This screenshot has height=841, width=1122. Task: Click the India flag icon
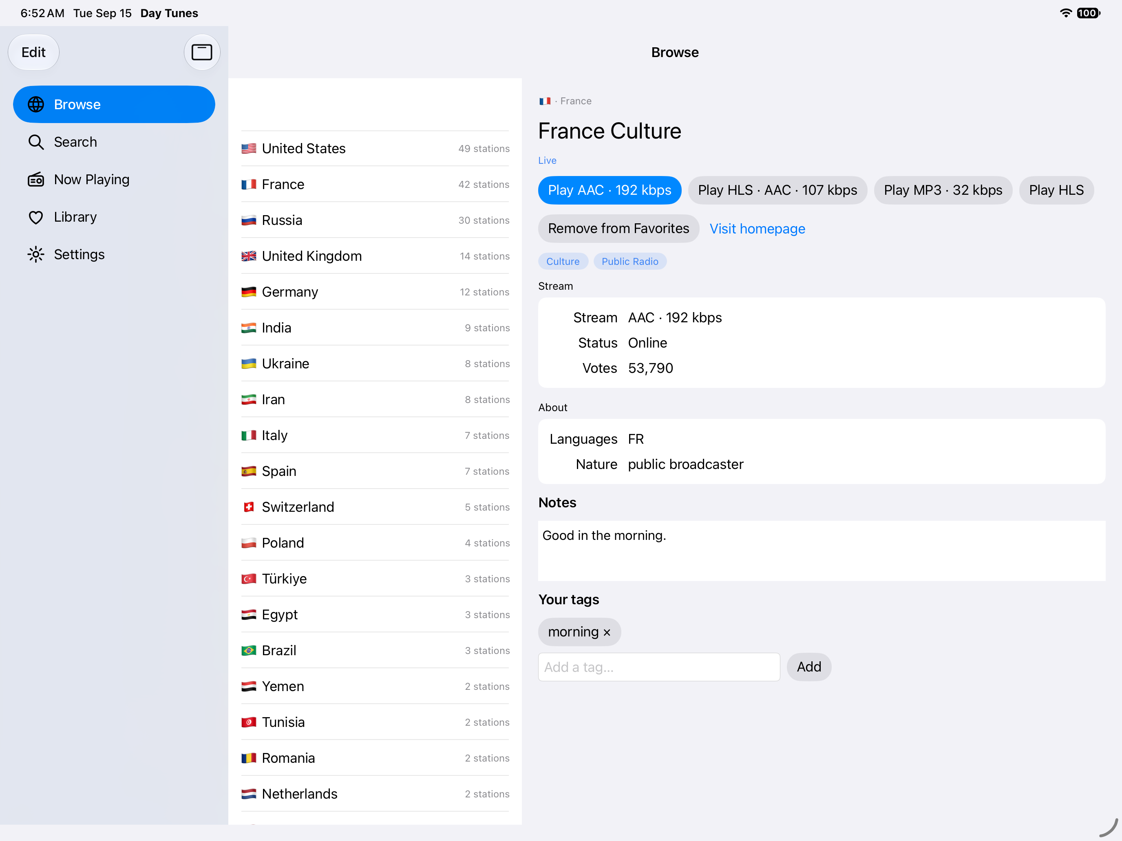click(x=249, y=328)
